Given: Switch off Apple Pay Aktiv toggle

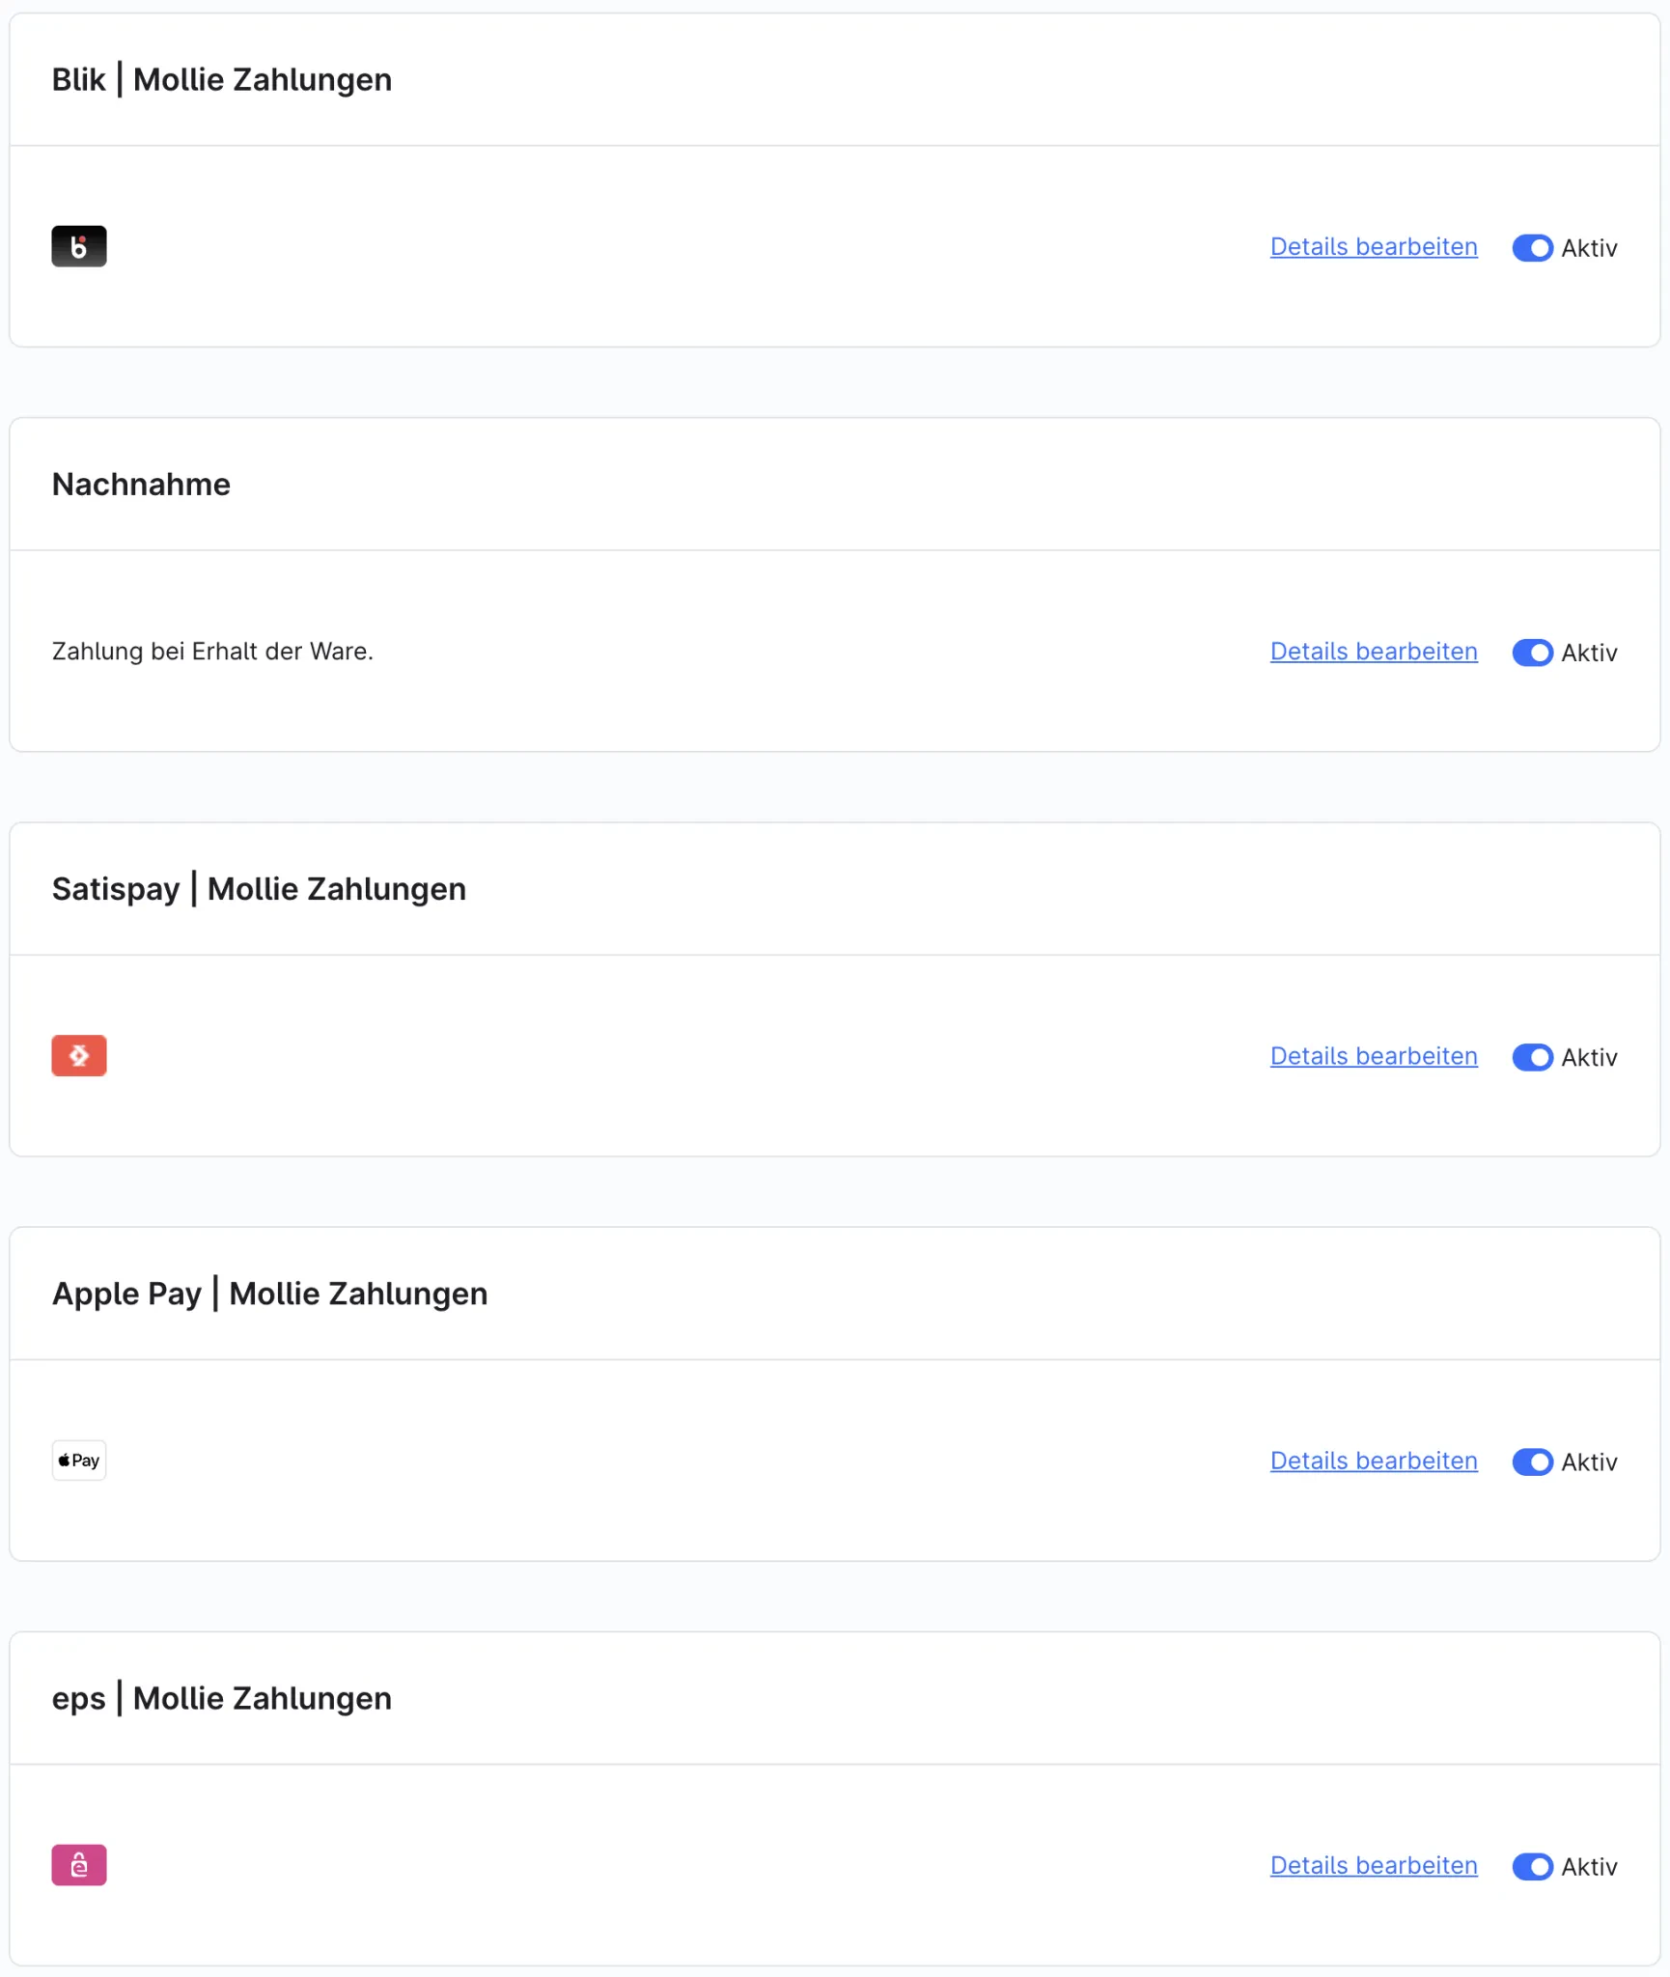Looking at the screenshot, I should coord(1532,1462).
